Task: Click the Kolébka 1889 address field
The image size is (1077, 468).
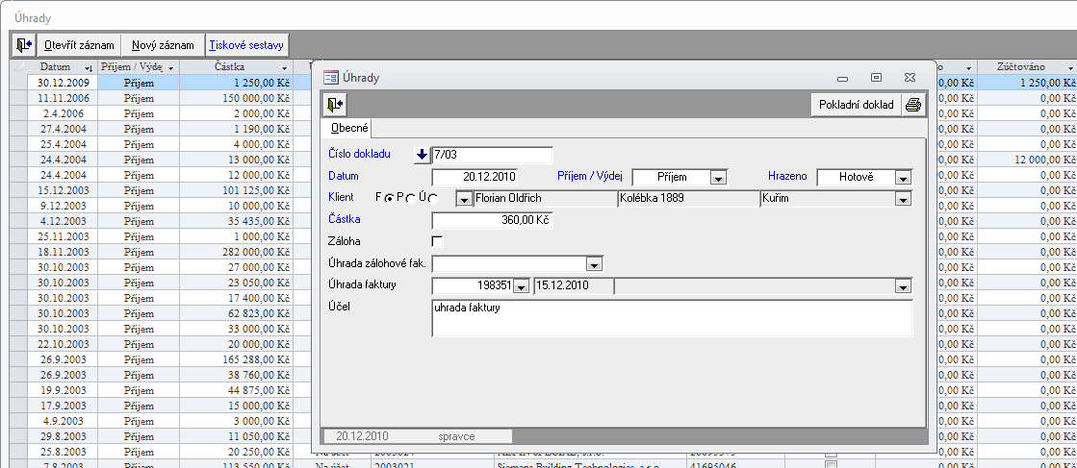Action: (x=688, y=199)
